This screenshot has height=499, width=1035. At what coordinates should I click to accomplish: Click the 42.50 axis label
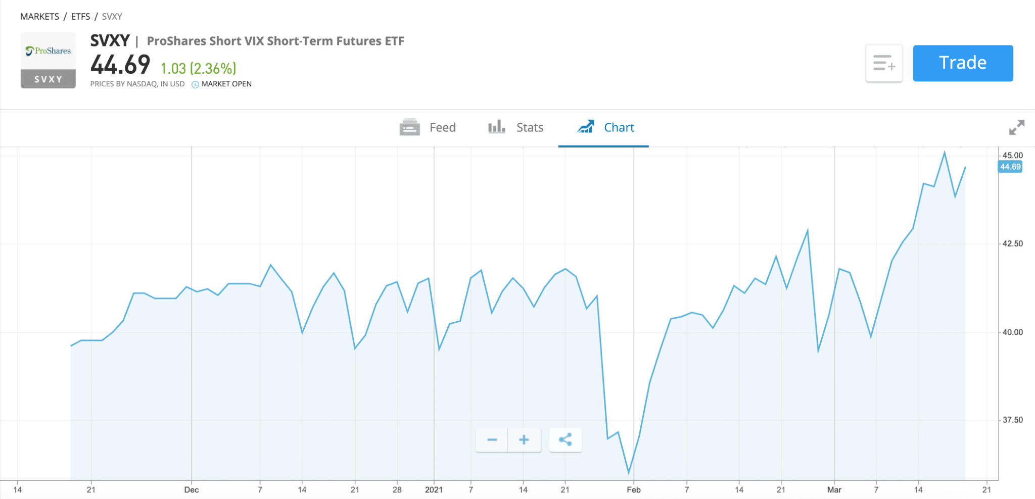pos(1013,243)
